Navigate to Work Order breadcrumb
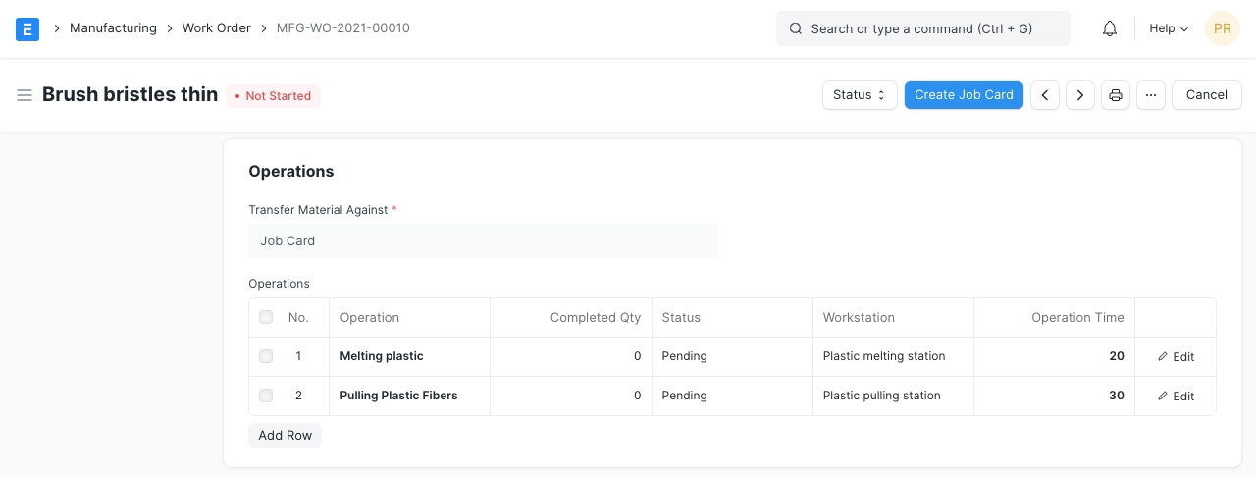Screen dimensions: 1256x477 coord(217,28)
